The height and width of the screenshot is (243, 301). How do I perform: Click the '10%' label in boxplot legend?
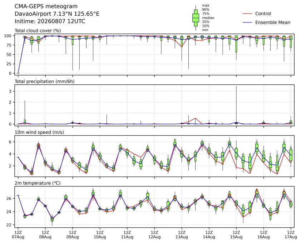pos(206,26)
